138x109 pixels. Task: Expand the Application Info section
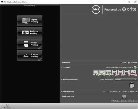pyautogui.click(x=61, y=91)
